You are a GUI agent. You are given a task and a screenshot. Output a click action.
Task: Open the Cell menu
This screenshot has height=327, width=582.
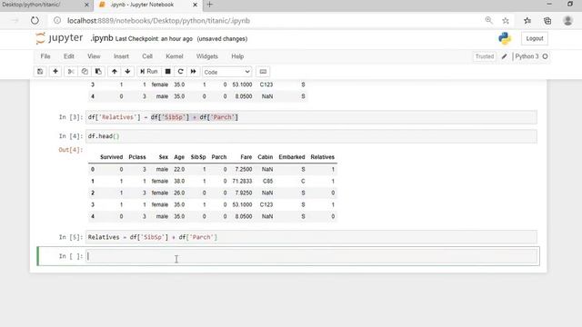click(x=147, y=56)
